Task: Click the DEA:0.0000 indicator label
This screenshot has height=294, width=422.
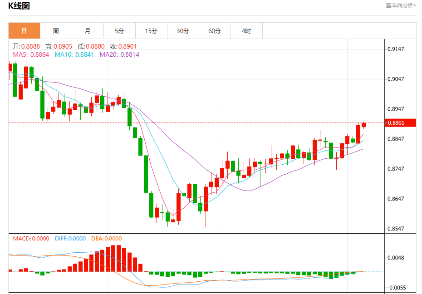Action: [106, 239]
